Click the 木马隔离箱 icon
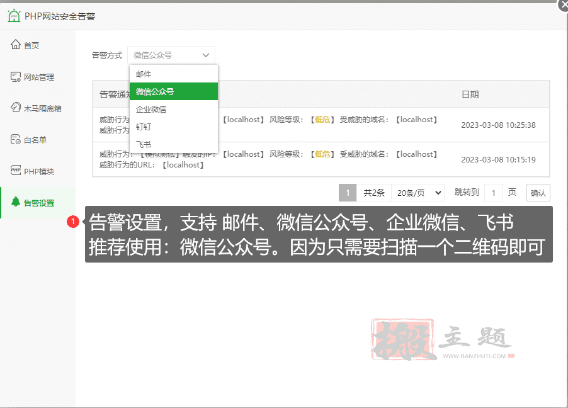Image resolution: width=568 pixels, height=408 pixels. 16,108
